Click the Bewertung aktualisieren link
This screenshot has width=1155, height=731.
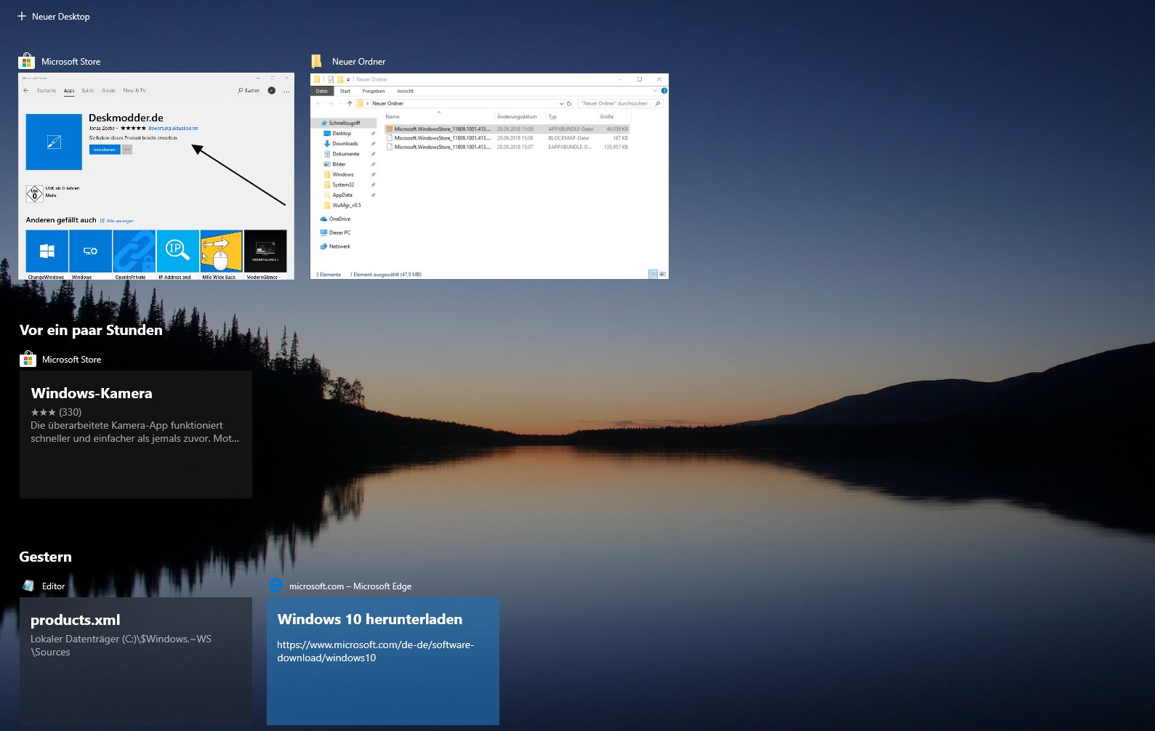(173, 128)
